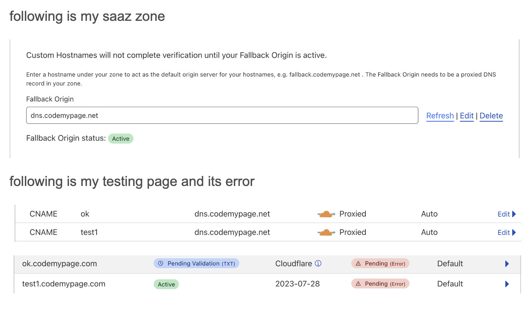Click the orange cloud proxy icon for ok record
The image size is (529, 331).
click(326, 214)
